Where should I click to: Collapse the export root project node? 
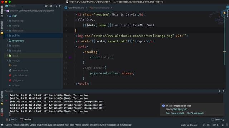tap(5, 11)
